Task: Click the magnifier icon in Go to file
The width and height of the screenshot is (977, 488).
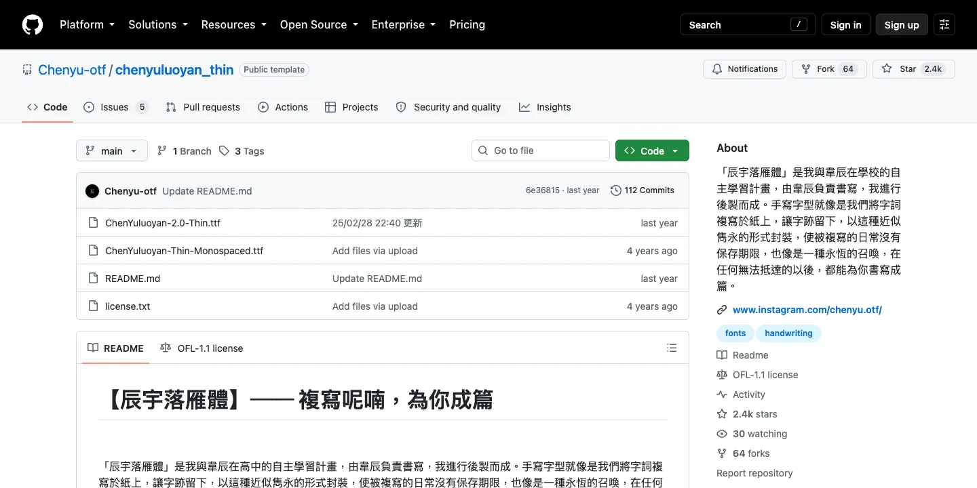Action: click(483, 150)
